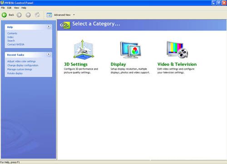Minimize the NVIDIA Control Panel window

214,3
